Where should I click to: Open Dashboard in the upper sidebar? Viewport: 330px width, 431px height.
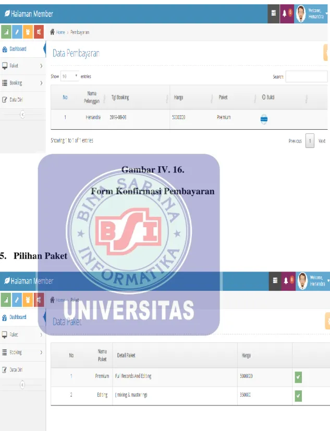tap(22, 49)
